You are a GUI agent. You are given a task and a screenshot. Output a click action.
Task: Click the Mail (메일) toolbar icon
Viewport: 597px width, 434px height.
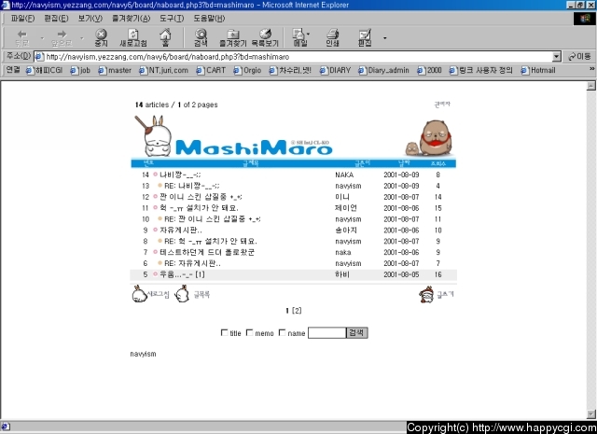pyautogui.click(x=298, y=35)
